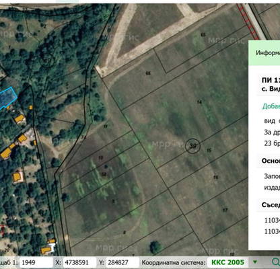280x269 pixels.
Task: Select parcel labeled 16 on the map
Action: click(x=215, y=178)
